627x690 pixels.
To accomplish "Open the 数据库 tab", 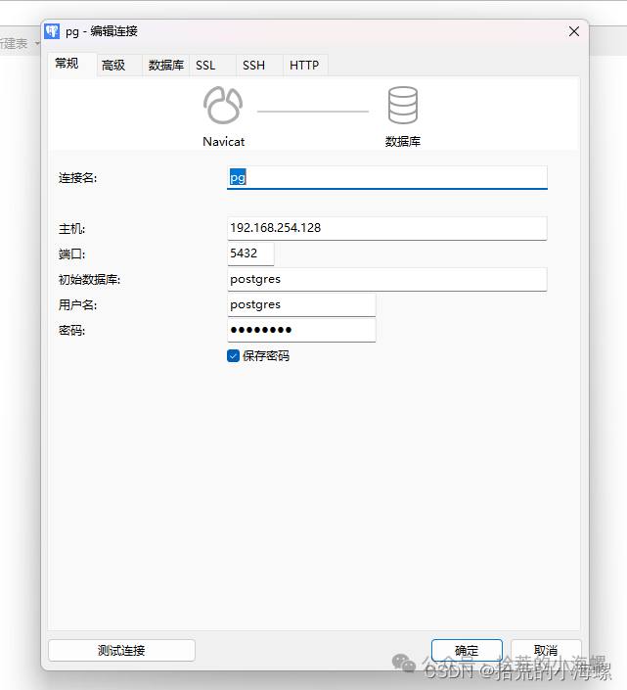I will (165, 66).
